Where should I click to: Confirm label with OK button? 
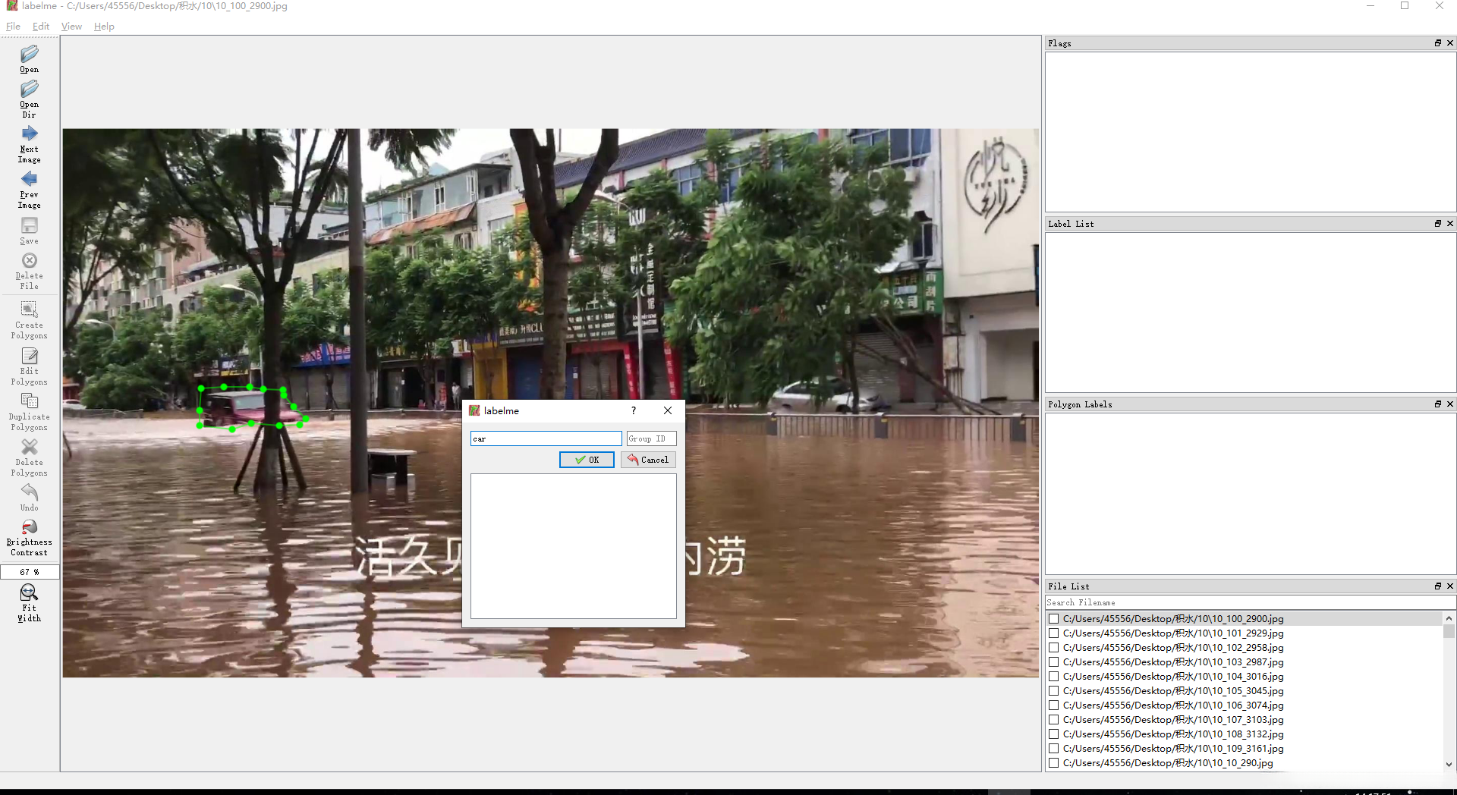[x=587, y=460]
